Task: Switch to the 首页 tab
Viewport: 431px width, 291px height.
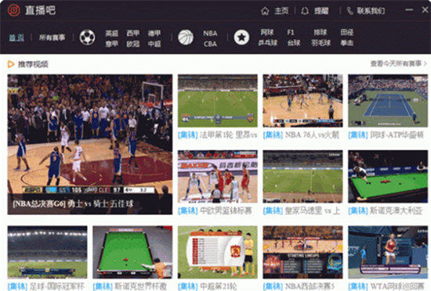Action: 16,38
